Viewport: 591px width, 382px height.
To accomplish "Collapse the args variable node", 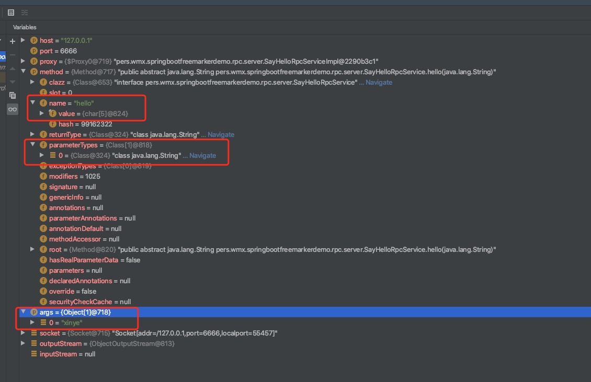I will tap(22, 312).
